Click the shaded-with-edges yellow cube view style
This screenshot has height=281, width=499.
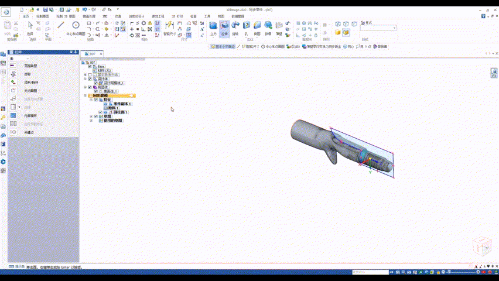click(x=346, y=32)
